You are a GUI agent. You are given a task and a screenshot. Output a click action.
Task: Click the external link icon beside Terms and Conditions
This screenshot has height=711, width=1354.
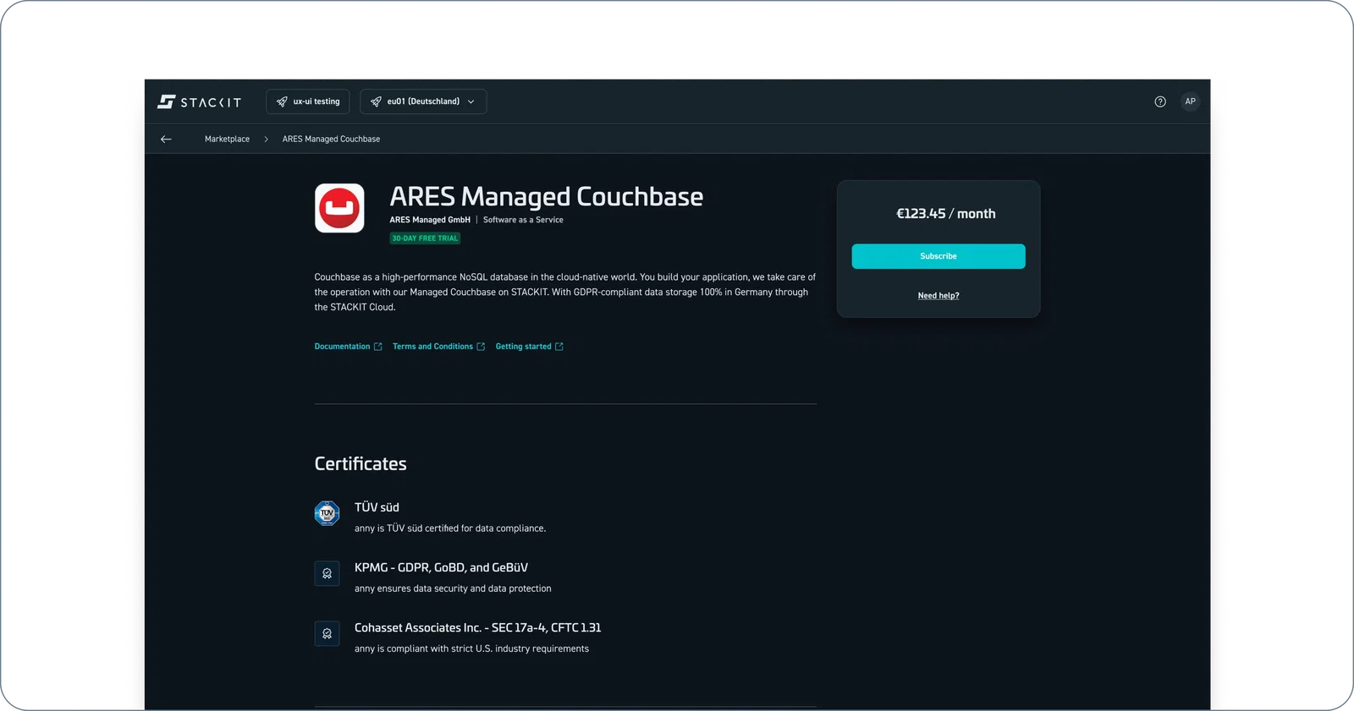[481, 347]
